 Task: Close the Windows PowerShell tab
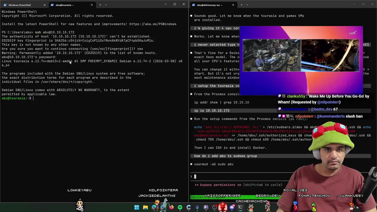click(45, 5)
